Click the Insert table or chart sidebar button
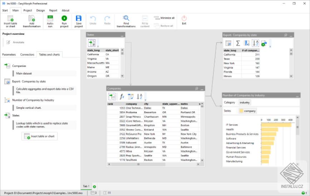 point(39,136)
